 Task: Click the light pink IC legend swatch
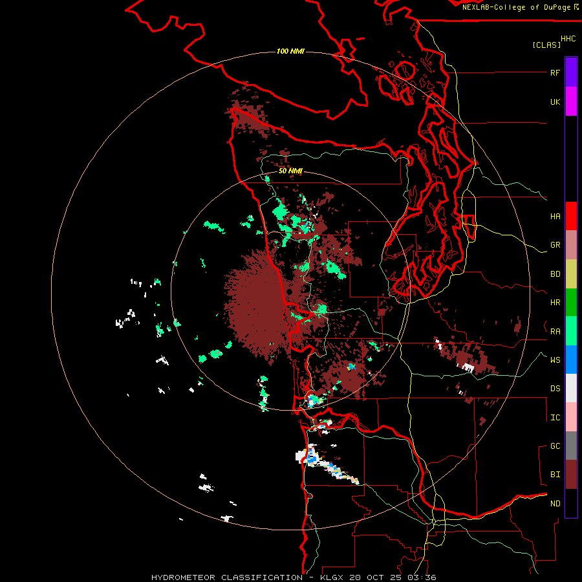coord(571,417)
